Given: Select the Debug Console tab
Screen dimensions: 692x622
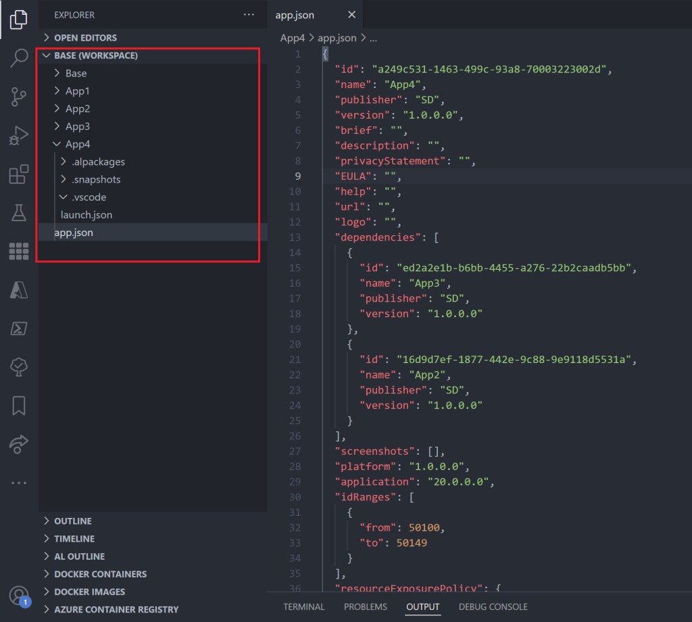Looking at the screenshot, I should 493,606.
